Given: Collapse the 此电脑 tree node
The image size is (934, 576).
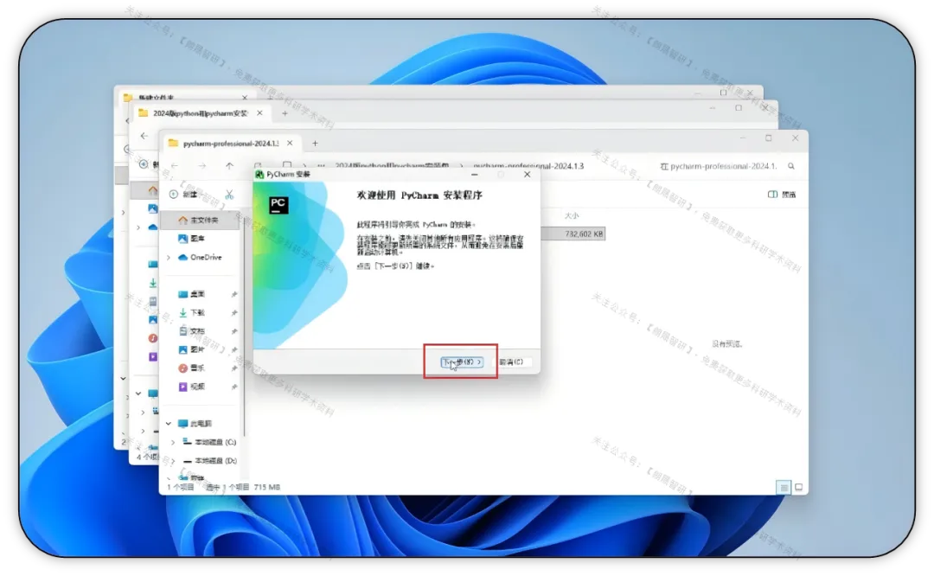Looking at the screenshot, I should (x=169, y=424).
